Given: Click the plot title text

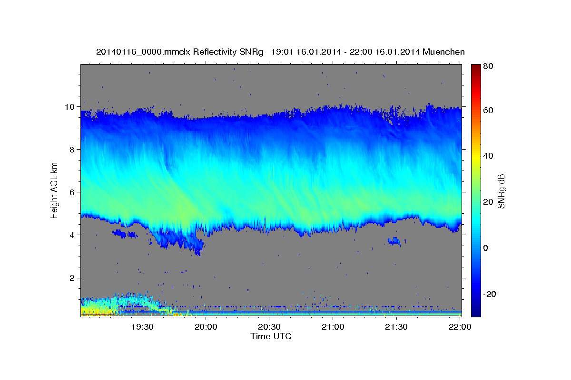Looking at the screenshot, I should tap(280, 51).
